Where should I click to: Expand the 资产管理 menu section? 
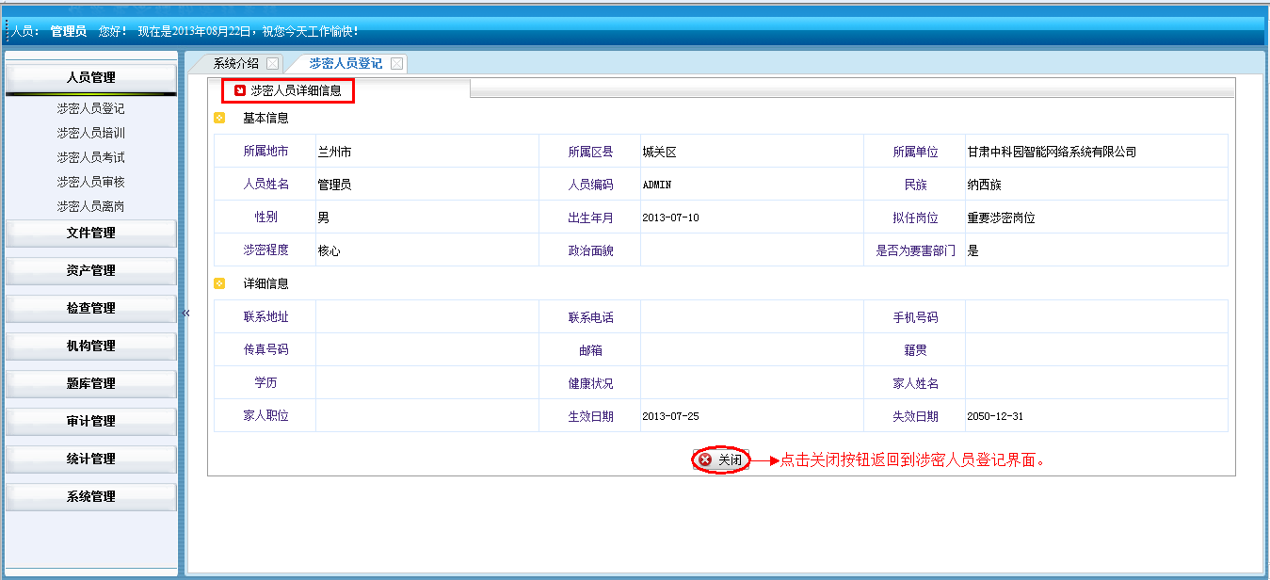[91, 270]
